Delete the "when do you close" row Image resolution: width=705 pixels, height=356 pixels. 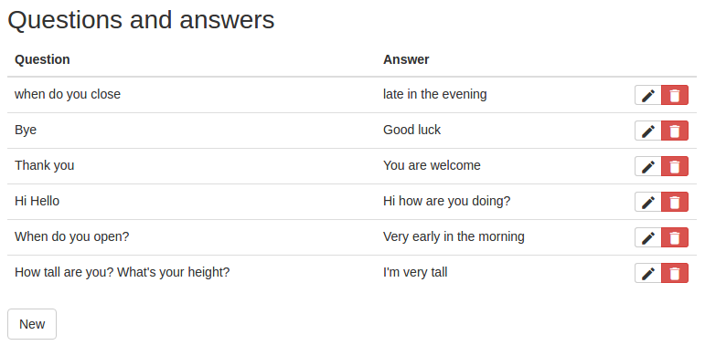click(x=675, y=95)
